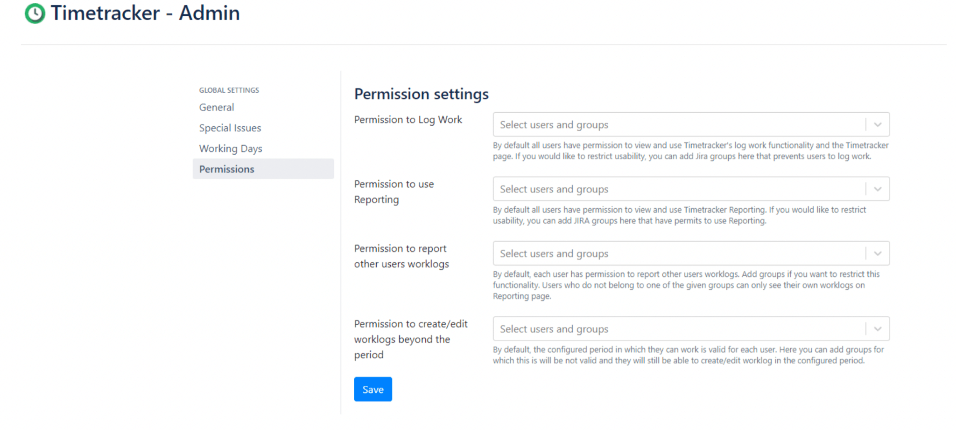The image size is (956, 430).
Task: Click the chevron on the other users worklogs selector
Action: click(878, 253)
